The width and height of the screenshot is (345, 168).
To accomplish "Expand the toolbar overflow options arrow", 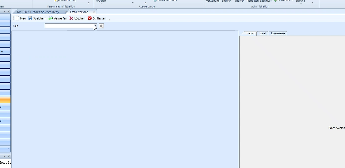I will point(109,20).
